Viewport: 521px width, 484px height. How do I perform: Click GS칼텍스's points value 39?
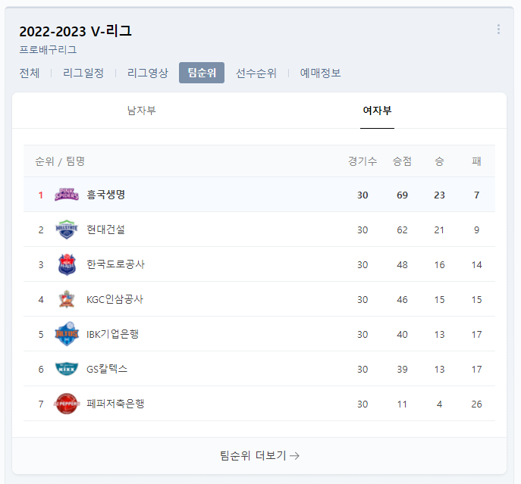pyautogui.click(x=402, y=369)
